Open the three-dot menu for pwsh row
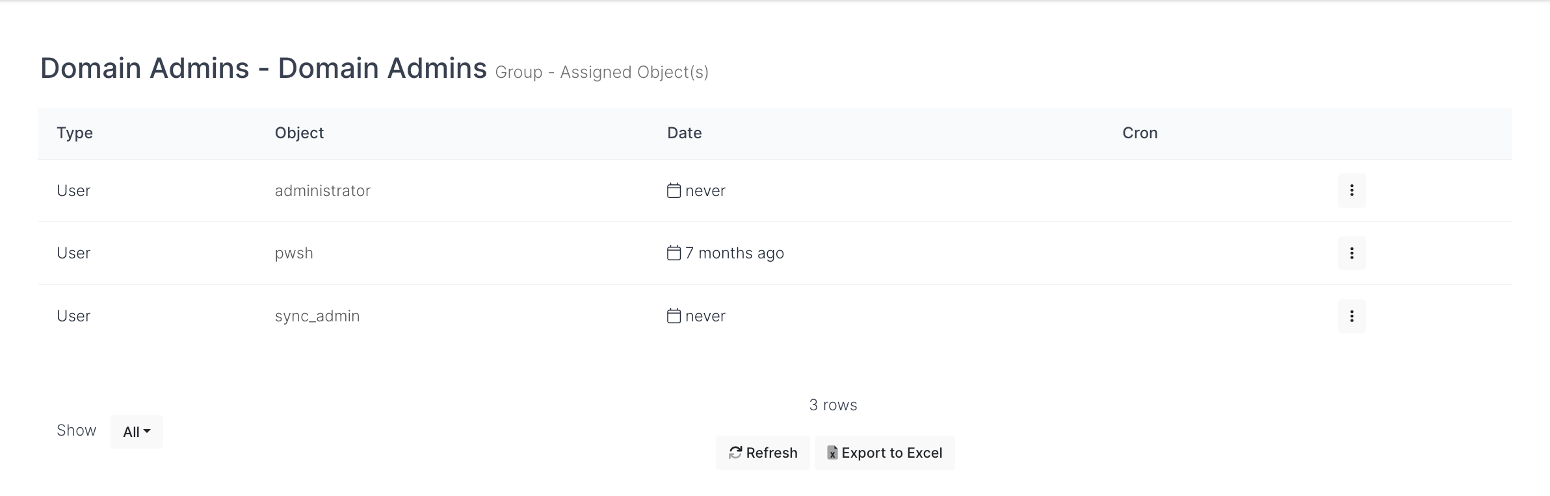The width and height of the screenshot is (1550, 496). (1351, 253)
